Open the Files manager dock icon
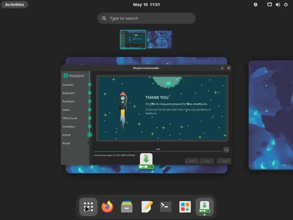The width and height of the screenshot is (293, 220). point(127,207)
